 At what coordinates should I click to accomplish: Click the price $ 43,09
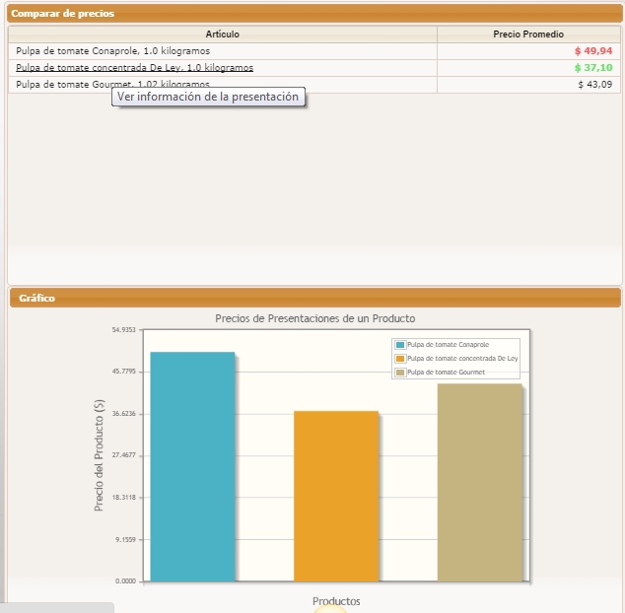pos(594,85)
